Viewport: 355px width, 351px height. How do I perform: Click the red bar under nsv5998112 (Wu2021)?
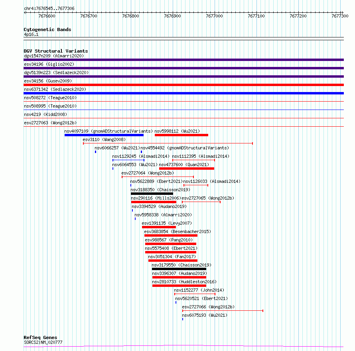[181, 135]
